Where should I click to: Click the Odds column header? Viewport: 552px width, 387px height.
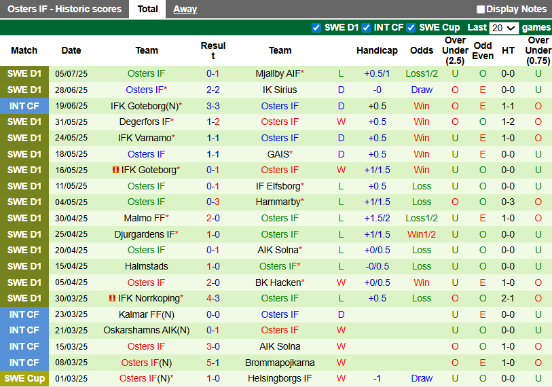click(x=422, y=51)
